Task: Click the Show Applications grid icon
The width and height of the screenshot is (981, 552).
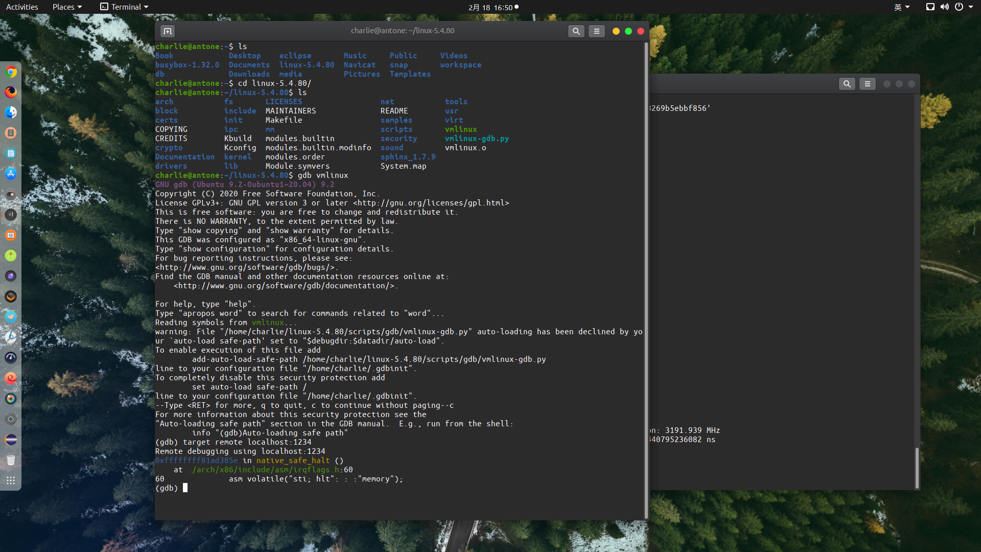Action: tap(11, 480)
